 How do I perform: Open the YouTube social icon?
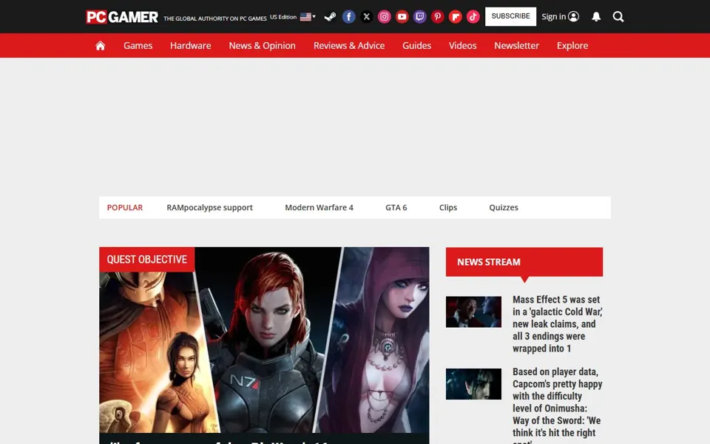402,17
